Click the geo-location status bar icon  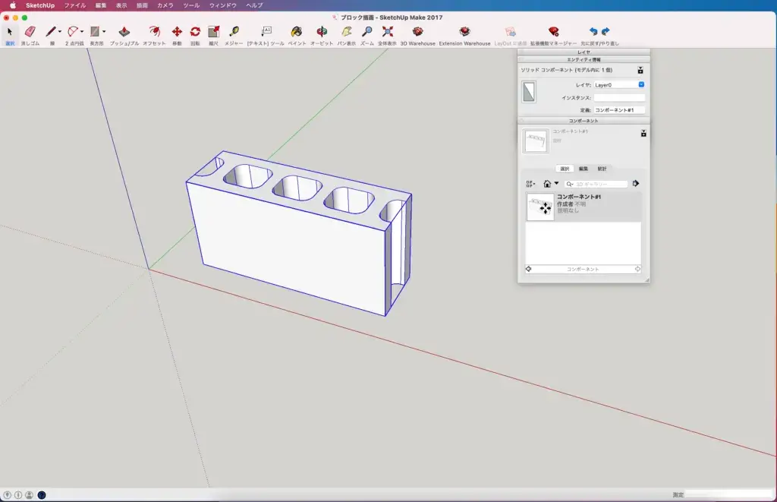[7, 495]
